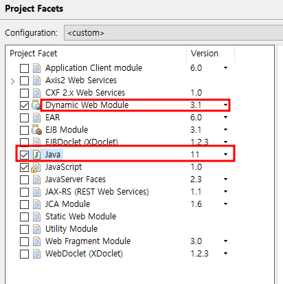
Task: Select the Static Web Module label
Action: tap(81, 217)
